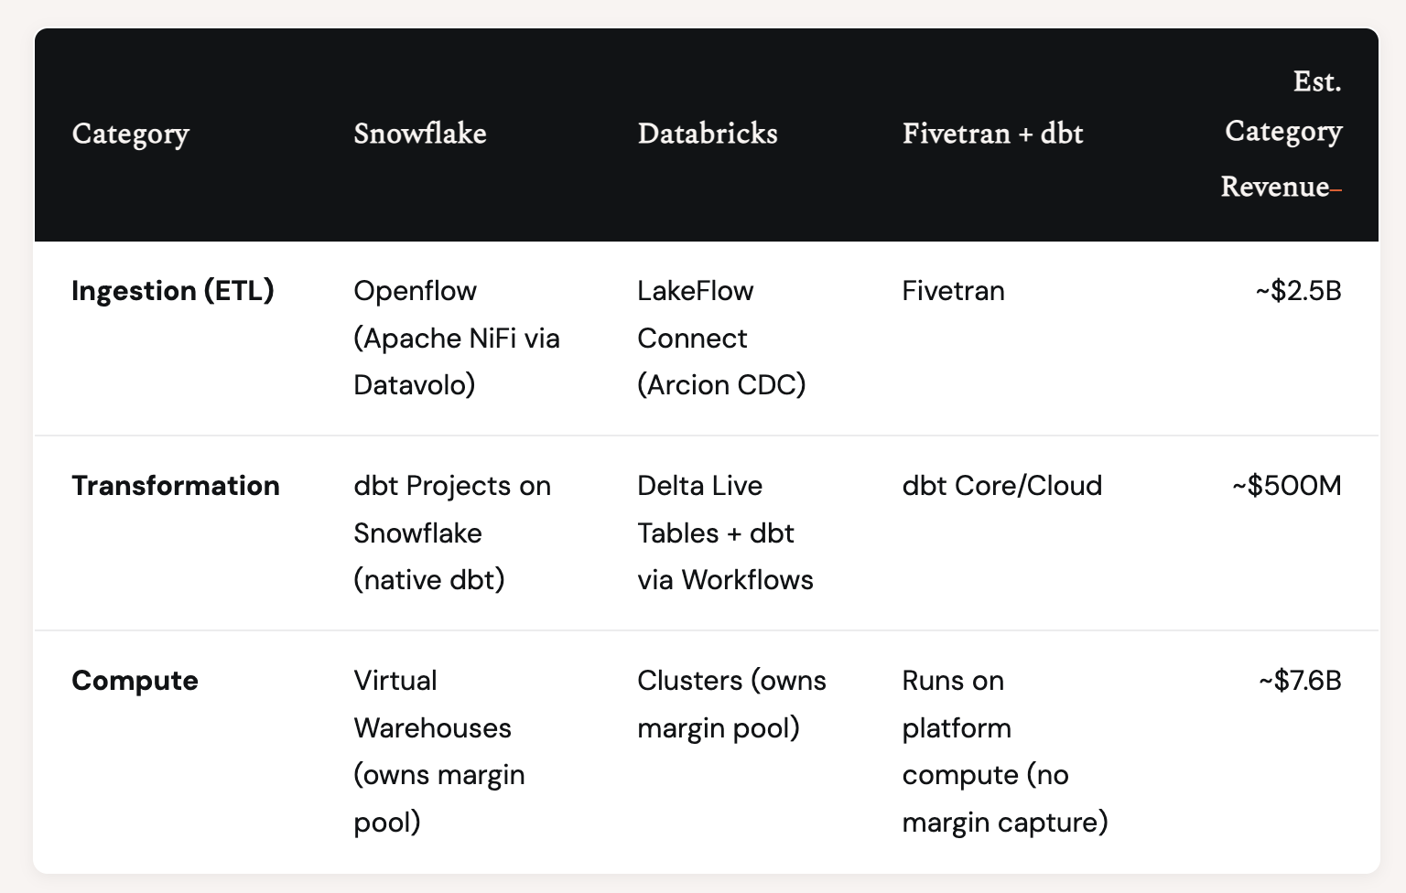Click the Databricks column header

pos(708,134)
